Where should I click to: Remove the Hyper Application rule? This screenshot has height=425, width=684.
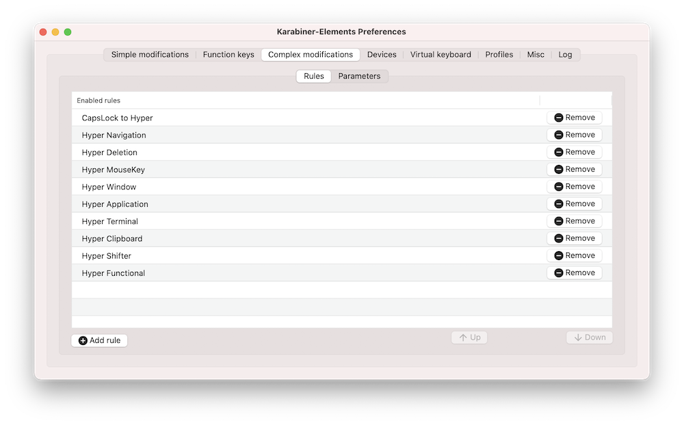click(575, 204)
